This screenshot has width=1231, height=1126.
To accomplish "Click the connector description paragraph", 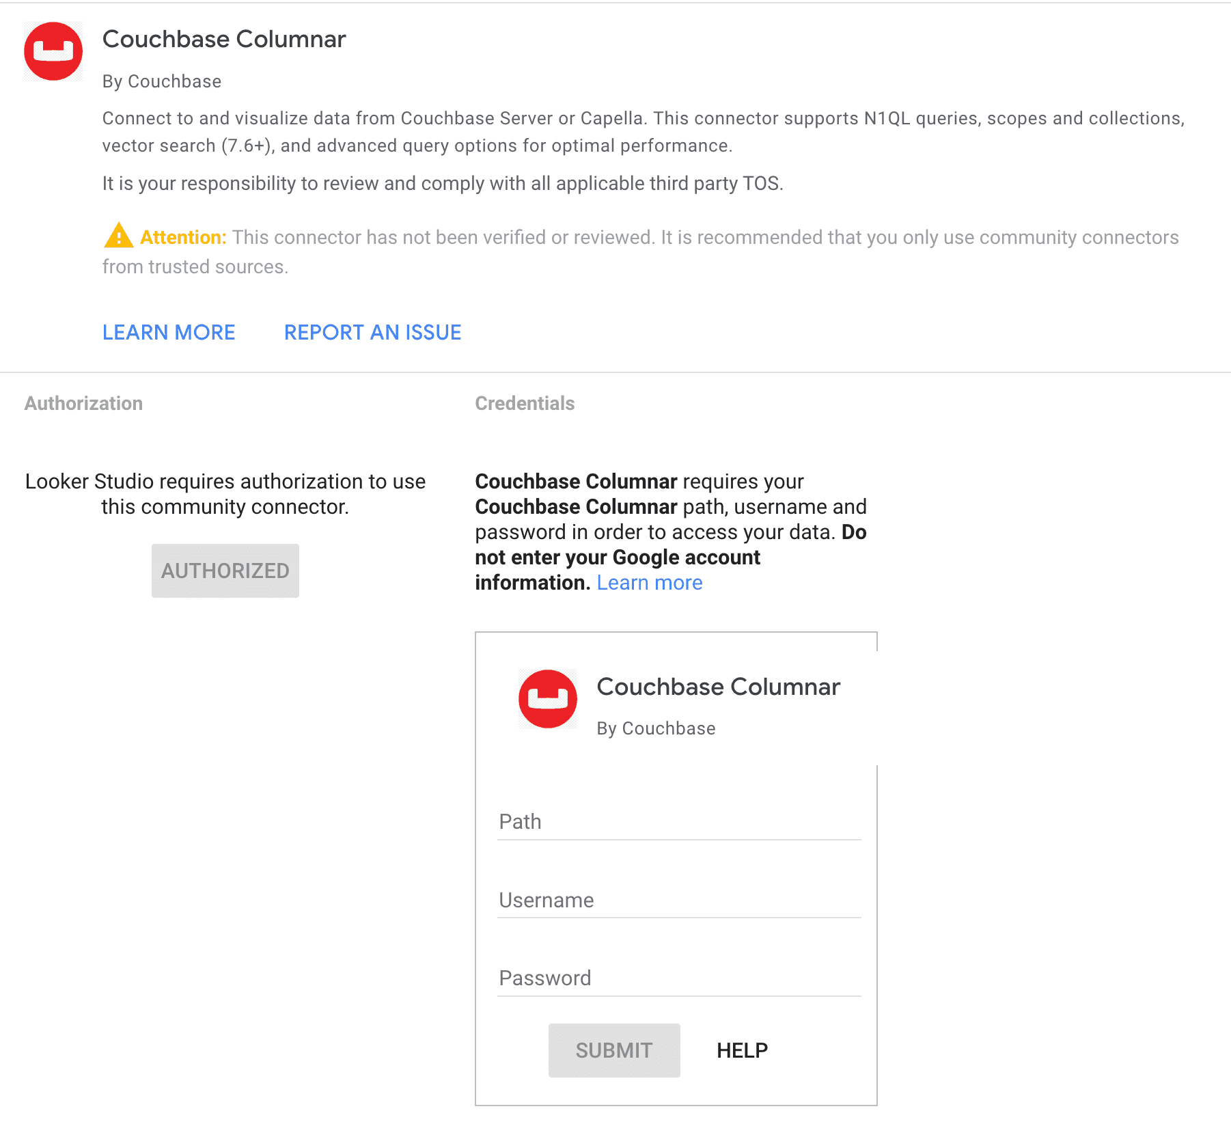I will point(642,131).
